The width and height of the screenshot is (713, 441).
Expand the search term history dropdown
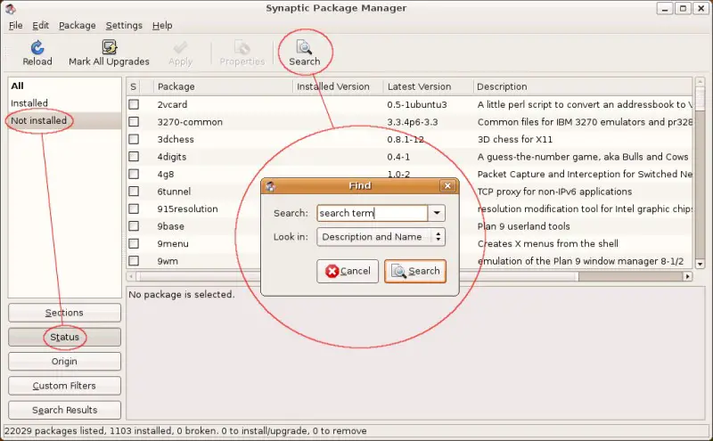(437, 213)
